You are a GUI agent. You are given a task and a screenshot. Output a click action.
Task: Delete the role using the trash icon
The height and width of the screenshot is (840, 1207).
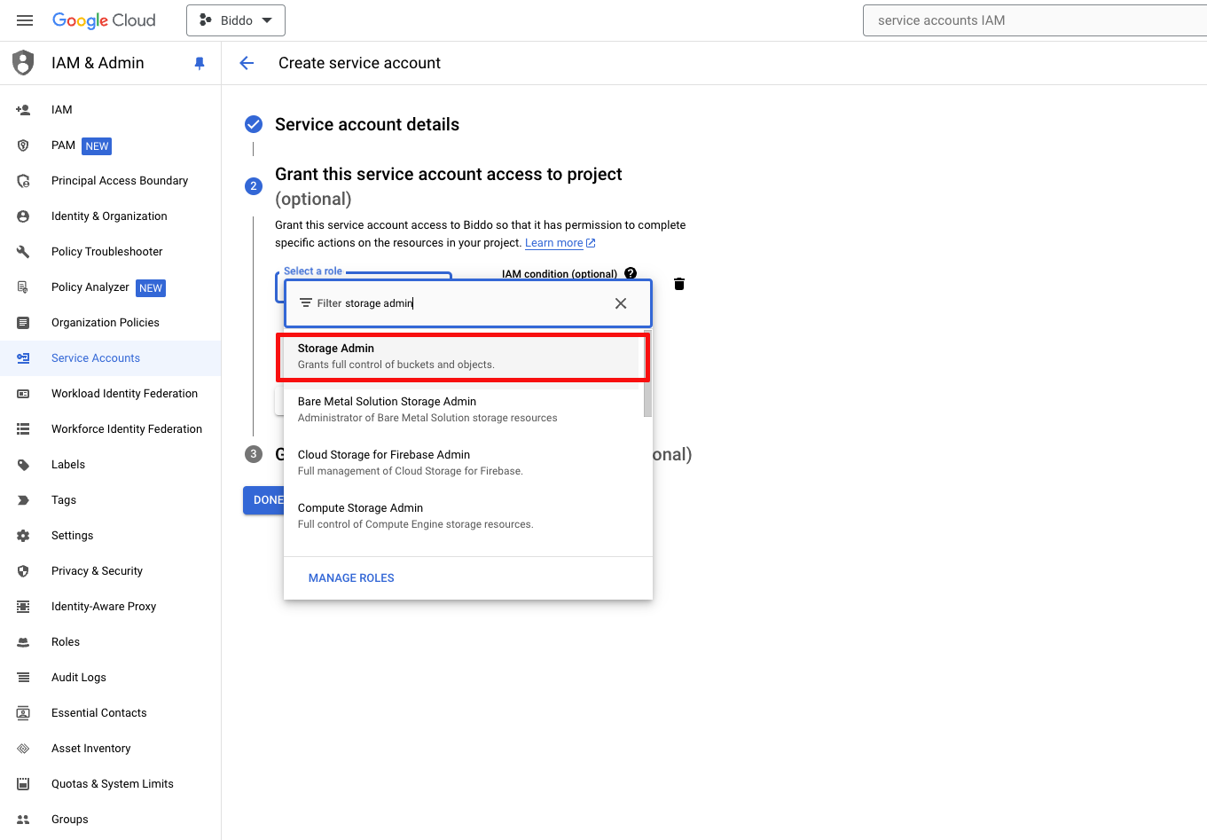pos(679,284)
